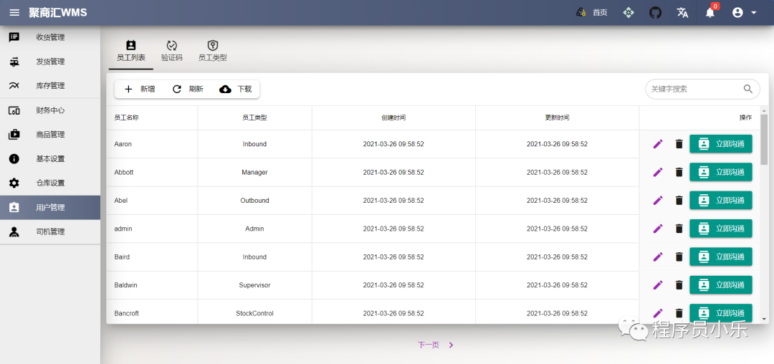Click the hamburger menu icon
This screenshot has width=774, height=364.
coord(14,12)
